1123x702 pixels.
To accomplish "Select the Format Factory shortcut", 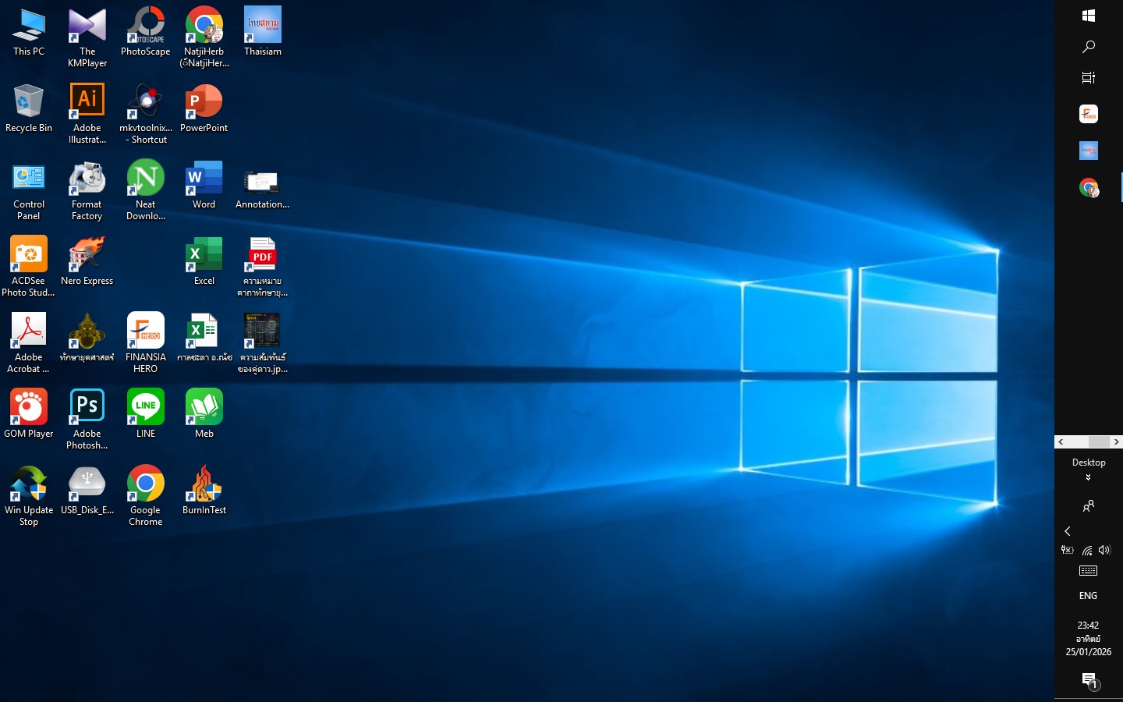I will pos(87,190).
